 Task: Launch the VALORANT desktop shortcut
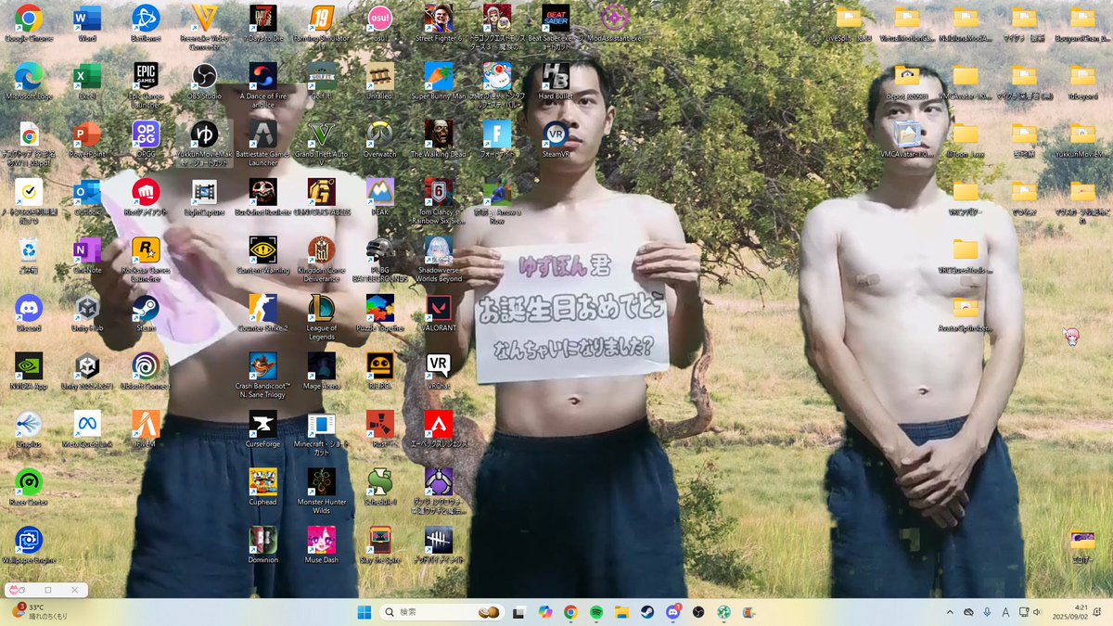coord(439,313)
